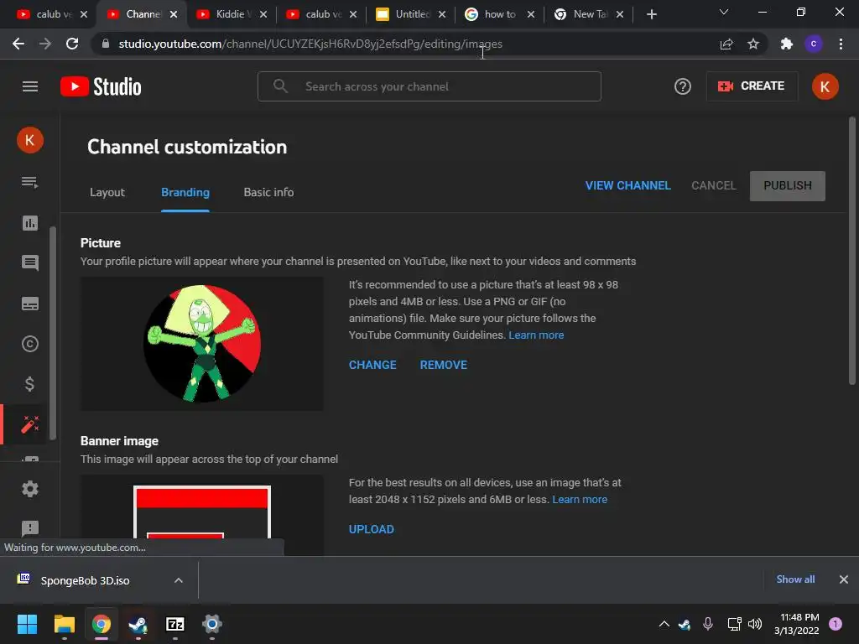859x644 pixels.
Task: Switch to the Untitled browser tab
Action: point(411,14)
